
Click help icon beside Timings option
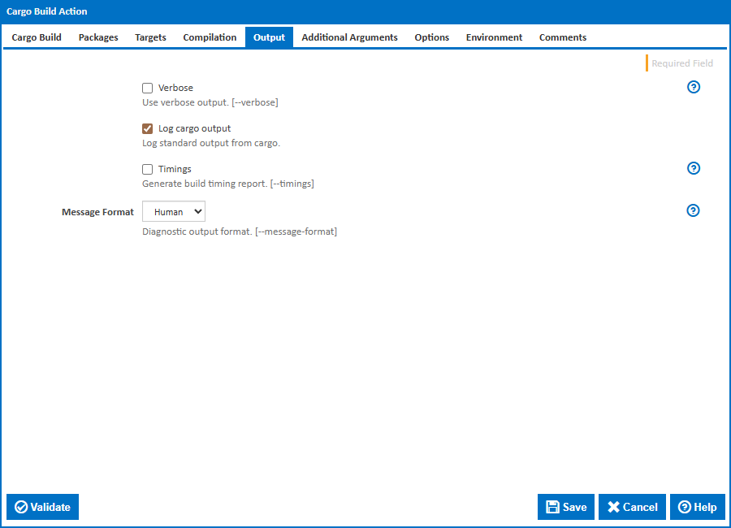(694, 169)
